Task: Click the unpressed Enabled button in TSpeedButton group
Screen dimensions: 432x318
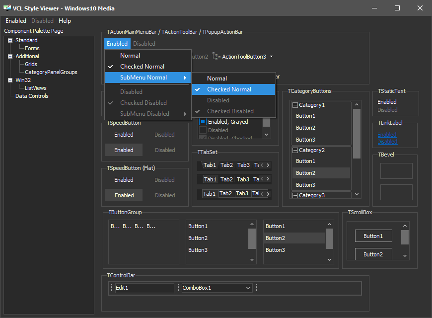Action: tap(124, 135)
